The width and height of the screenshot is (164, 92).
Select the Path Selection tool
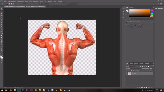point(2,44)
